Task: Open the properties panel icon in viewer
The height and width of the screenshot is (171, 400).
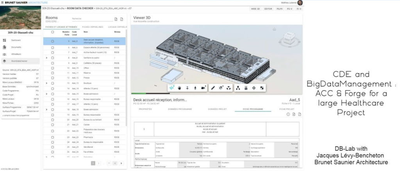Action: 246,88
